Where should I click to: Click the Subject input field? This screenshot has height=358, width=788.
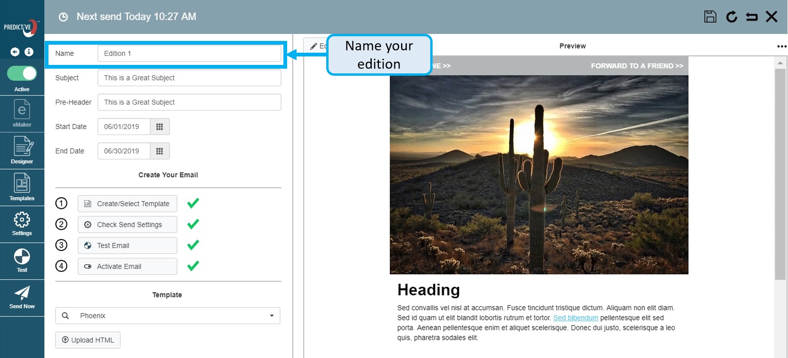coord(189,78)
